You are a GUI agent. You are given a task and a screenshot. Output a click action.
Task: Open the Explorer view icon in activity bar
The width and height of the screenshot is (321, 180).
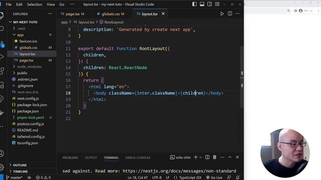2,15
